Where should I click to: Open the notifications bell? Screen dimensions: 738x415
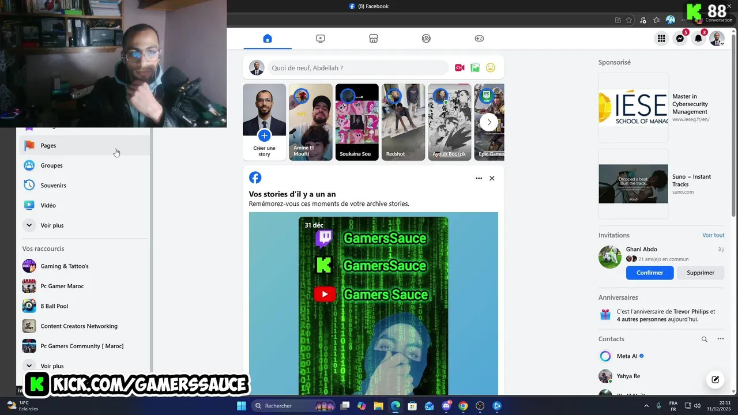pyautogui.click(x=699, y=39)
